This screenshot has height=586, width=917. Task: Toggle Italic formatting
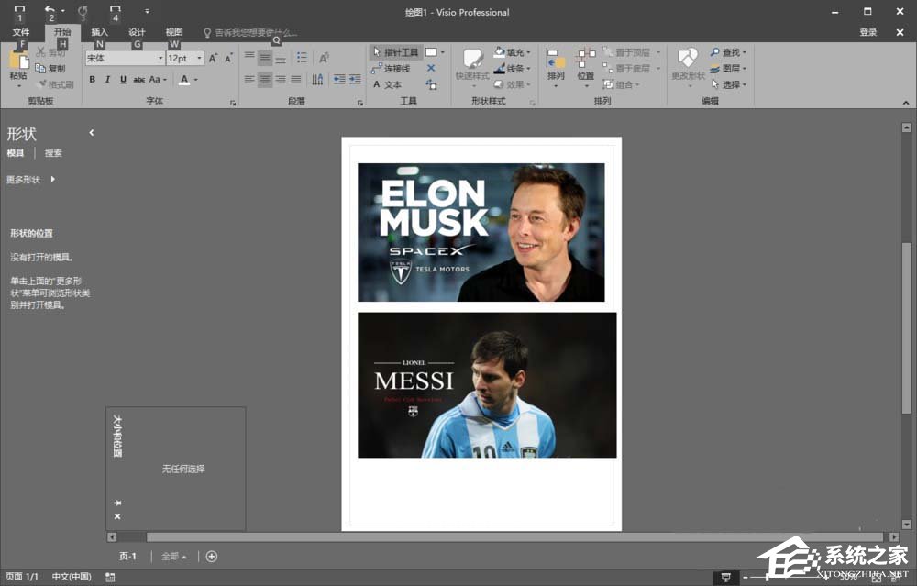107,80
